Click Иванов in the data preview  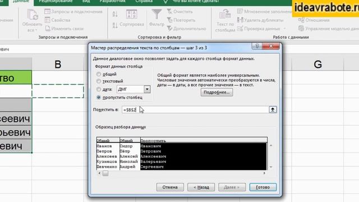pyautogui.click(x=104, y=146)
